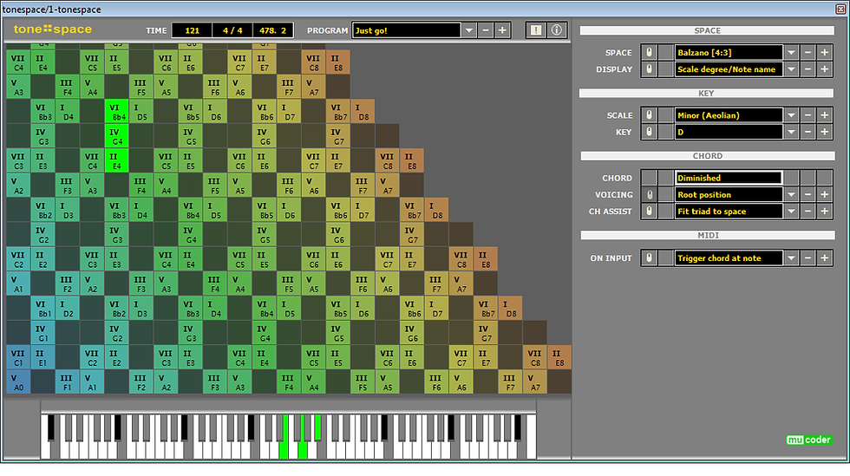This screenshot has width=850, height=476.
Task: Toggle the empty box in VOICING row
Action: [666, 194]
